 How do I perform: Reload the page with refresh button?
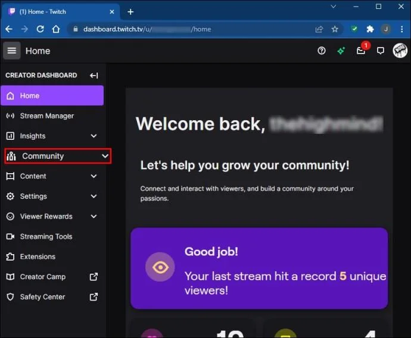(40, 29)
